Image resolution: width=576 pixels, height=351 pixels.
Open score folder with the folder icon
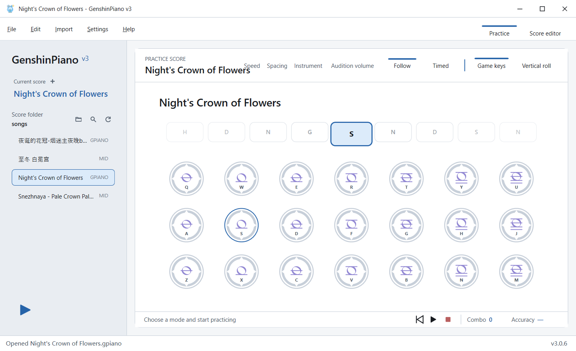(x=78, y=119)
